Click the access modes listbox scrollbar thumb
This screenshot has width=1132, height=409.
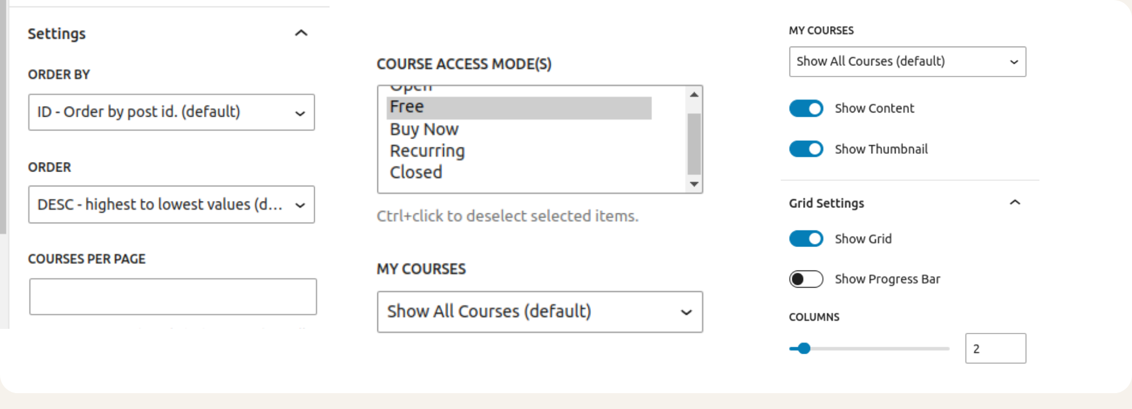(x=694, y=144)
